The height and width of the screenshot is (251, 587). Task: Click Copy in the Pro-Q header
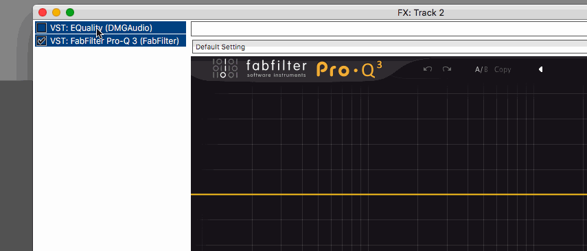coord(503,69)
